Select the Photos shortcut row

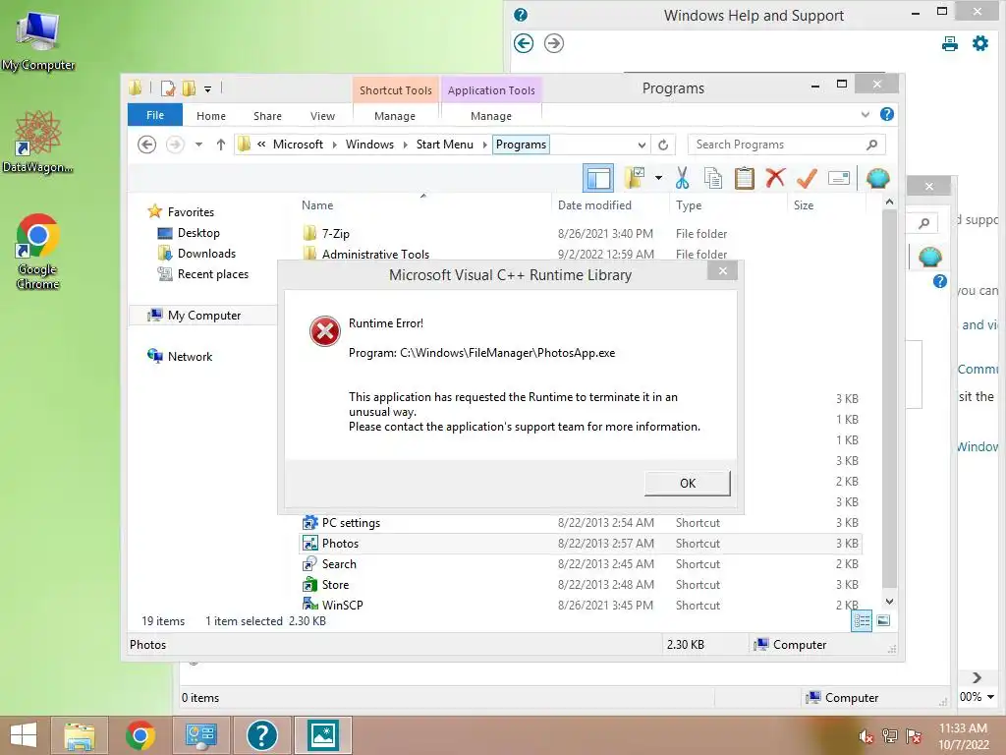[581, 543]
